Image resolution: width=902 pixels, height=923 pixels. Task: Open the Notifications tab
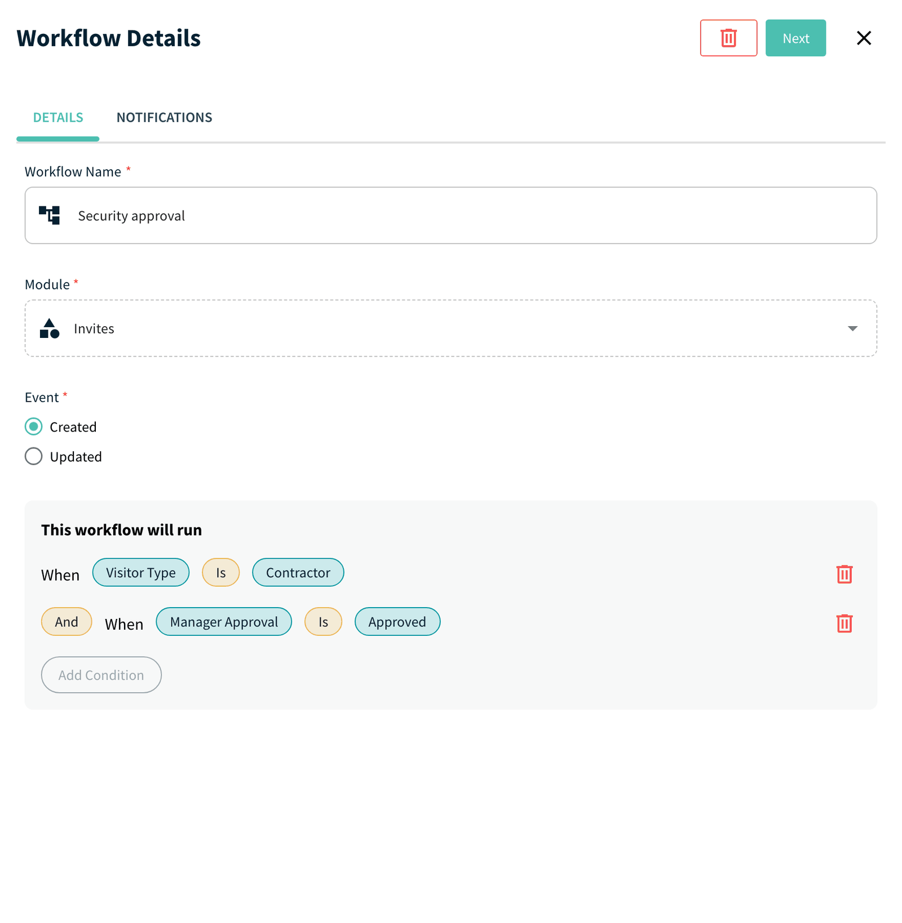[x=164, y=117]
